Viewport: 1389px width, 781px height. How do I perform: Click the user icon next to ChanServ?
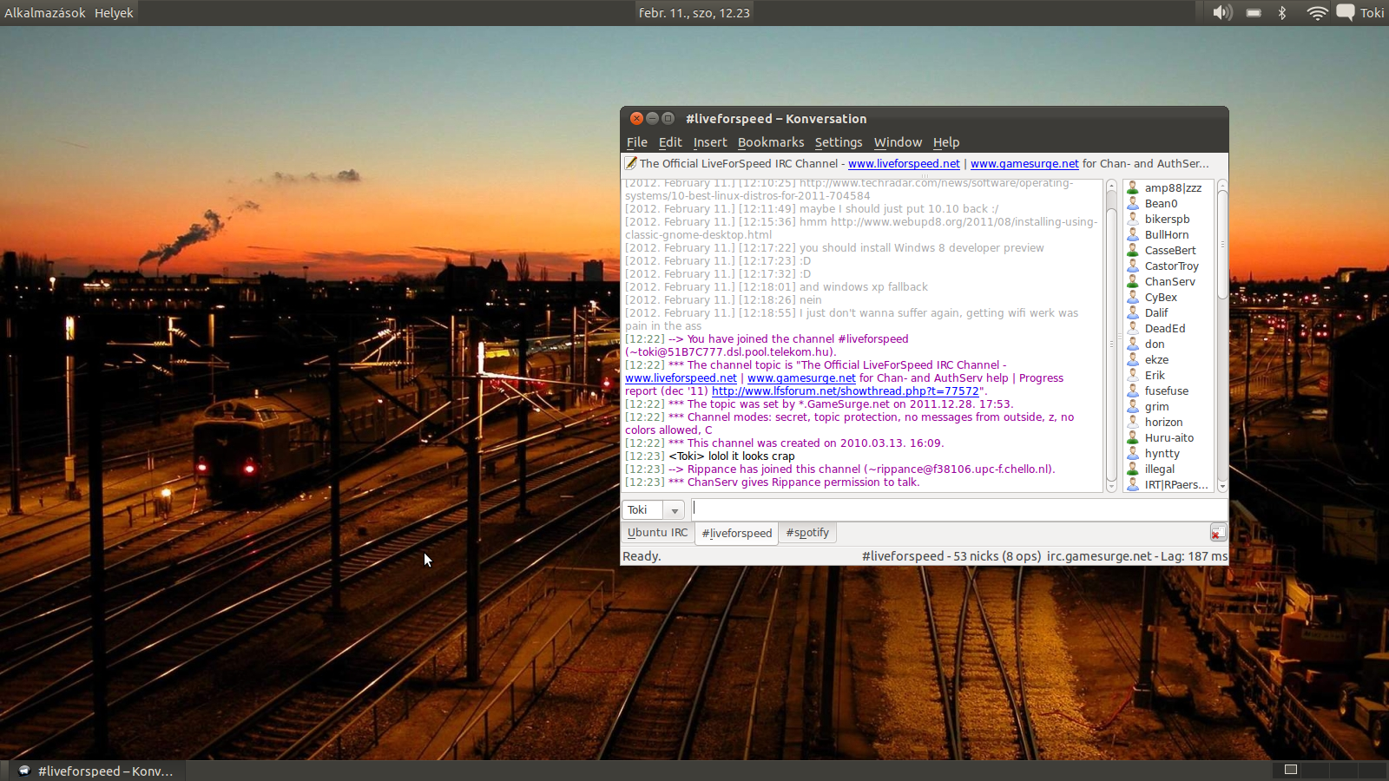click(x=1132, y=282)
